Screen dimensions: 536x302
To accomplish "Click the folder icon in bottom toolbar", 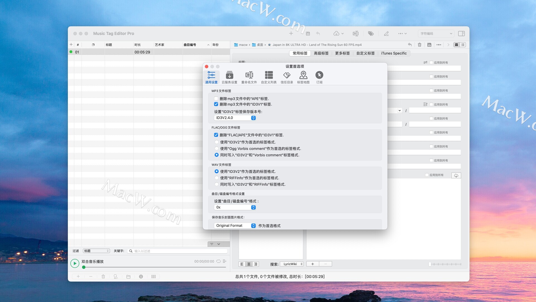I will pos(128,277).
